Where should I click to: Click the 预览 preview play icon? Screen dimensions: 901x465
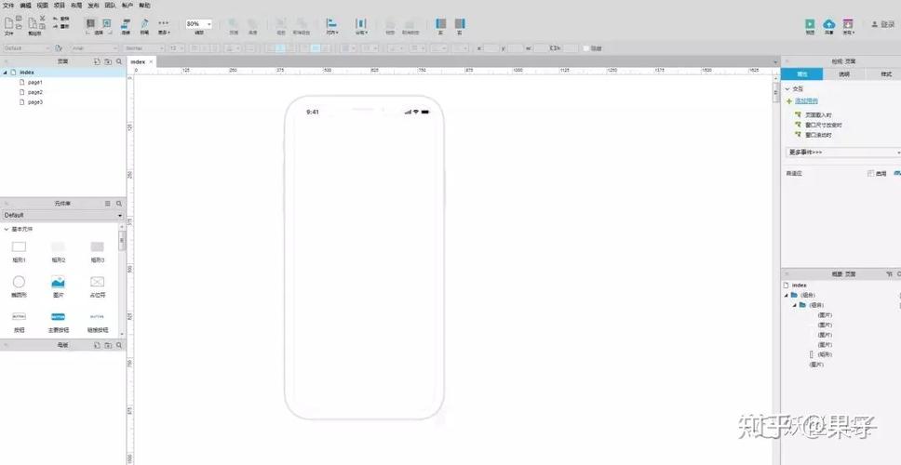pos(810,26)
